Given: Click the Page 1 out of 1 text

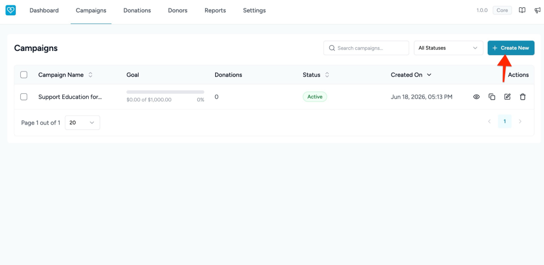Looking at the screenshot, I should point(40,122).
